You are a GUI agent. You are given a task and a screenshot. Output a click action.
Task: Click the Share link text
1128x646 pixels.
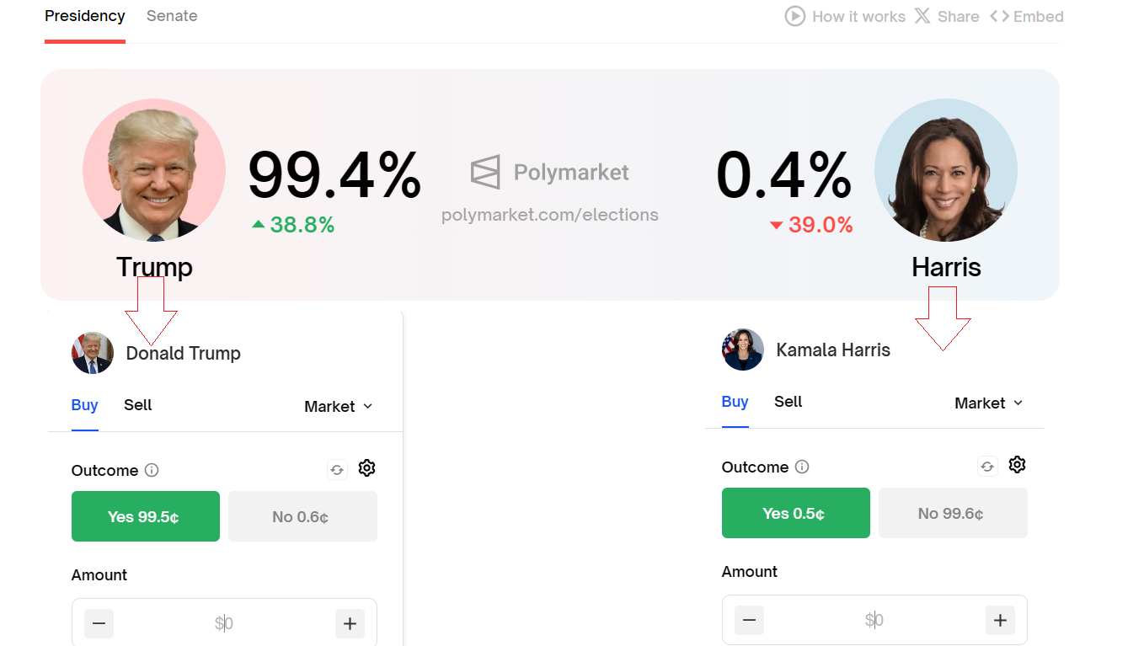959,17
